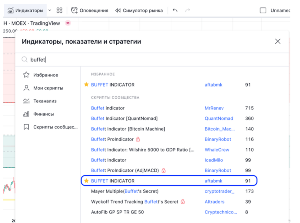
Task: Click lock icon next to Buffett ProIndicator (AdjMACD)
Action: point(163,170)
